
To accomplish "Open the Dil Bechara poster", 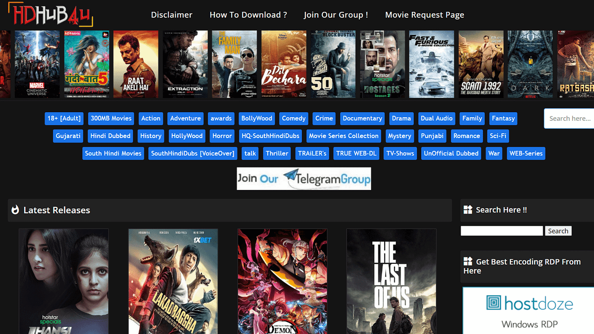I will (x=284, y=64).
